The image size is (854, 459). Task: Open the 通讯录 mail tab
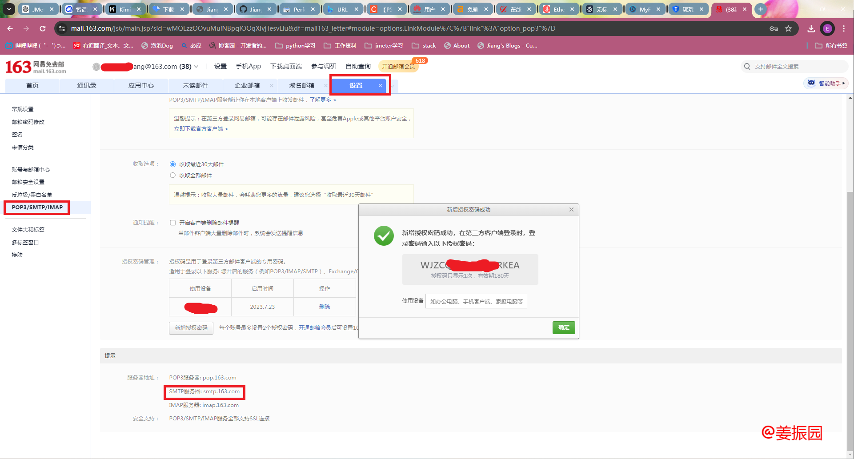click(87, 86)
